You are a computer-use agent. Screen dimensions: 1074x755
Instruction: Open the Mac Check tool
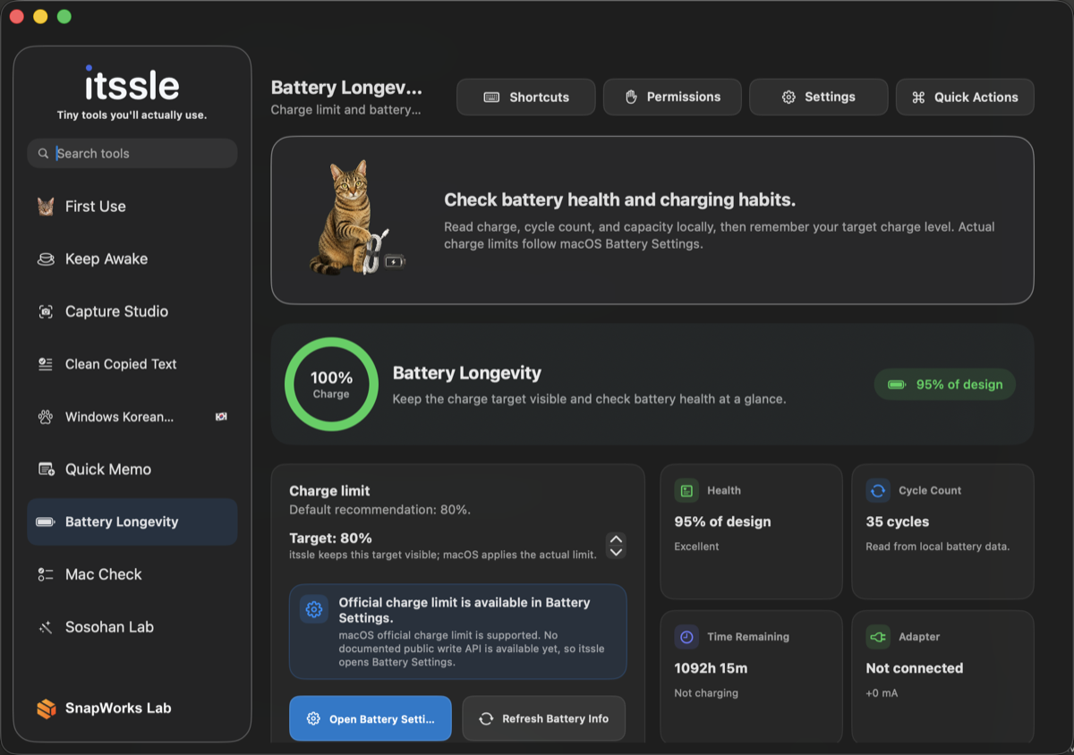132,574
